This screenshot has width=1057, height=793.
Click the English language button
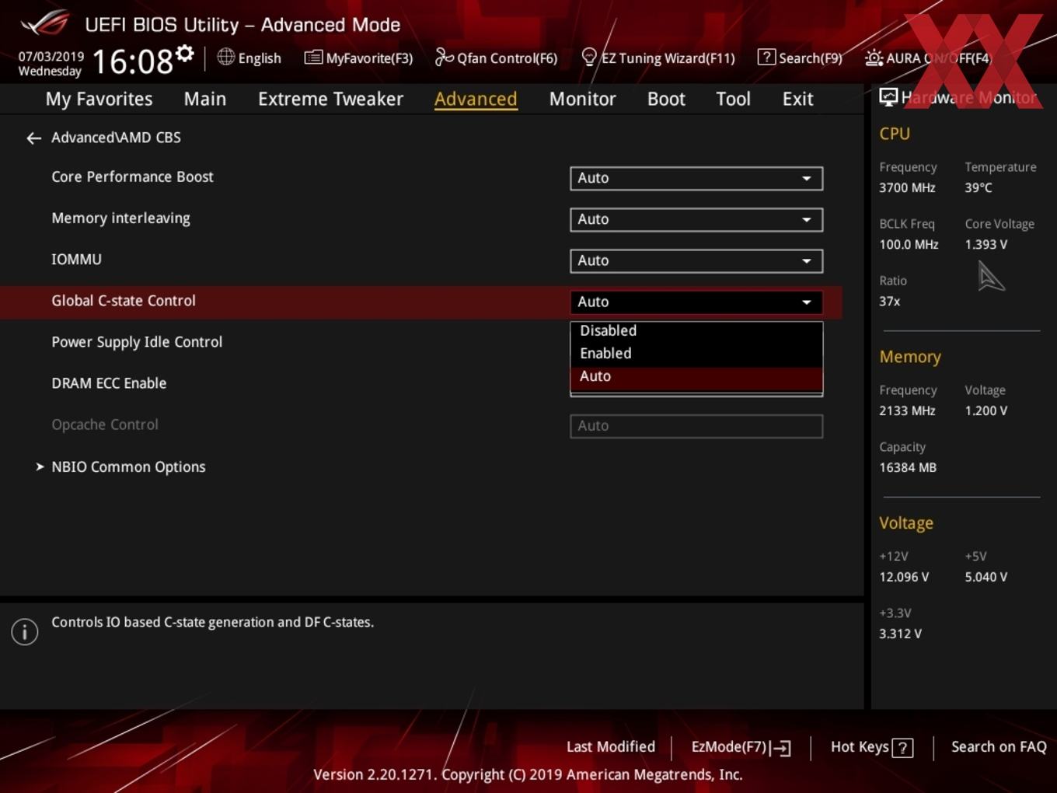tap(249, 58)
